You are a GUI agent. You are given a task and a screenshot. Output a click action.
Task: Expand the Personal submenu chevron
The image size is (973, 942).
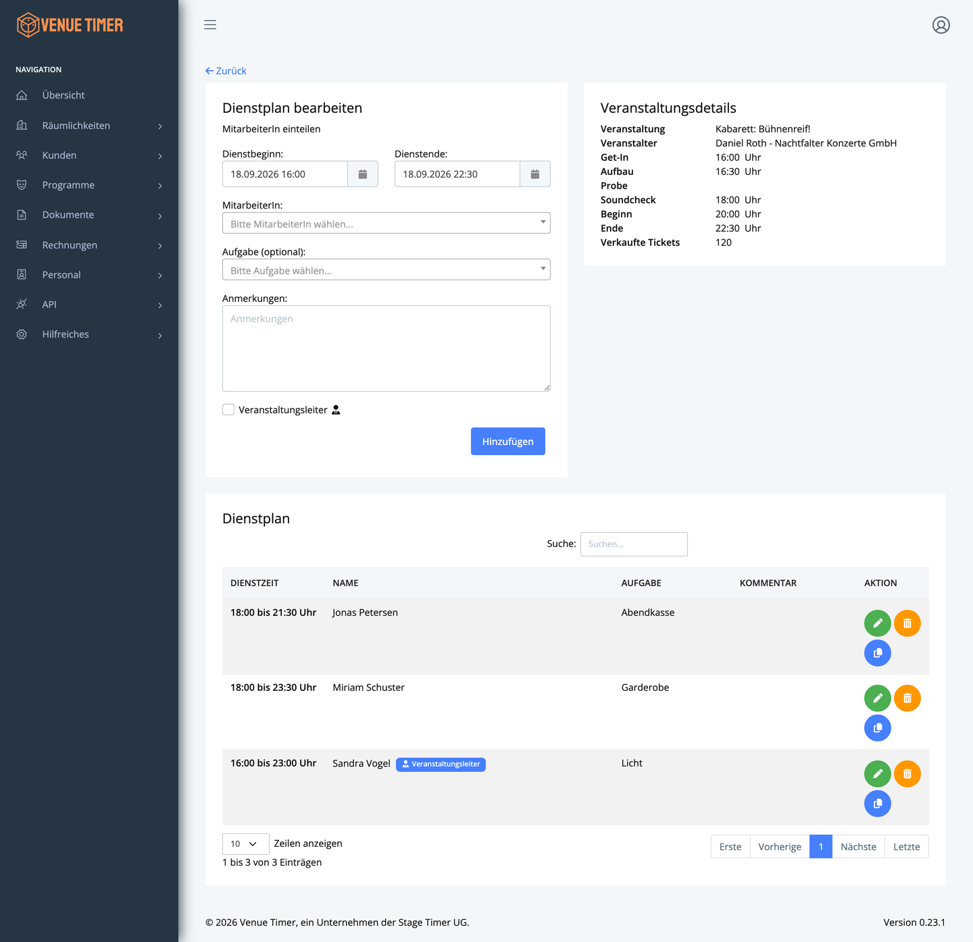click(160, 276)
